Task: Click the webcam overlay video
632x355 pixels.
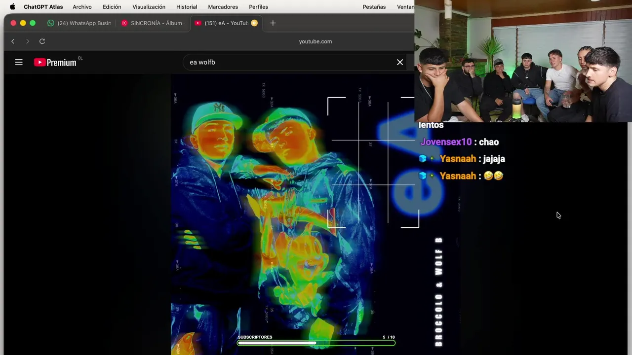Action: [523, 61]
